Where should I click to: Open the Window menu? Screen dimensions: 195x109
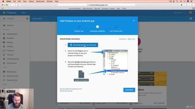point(50,1)
